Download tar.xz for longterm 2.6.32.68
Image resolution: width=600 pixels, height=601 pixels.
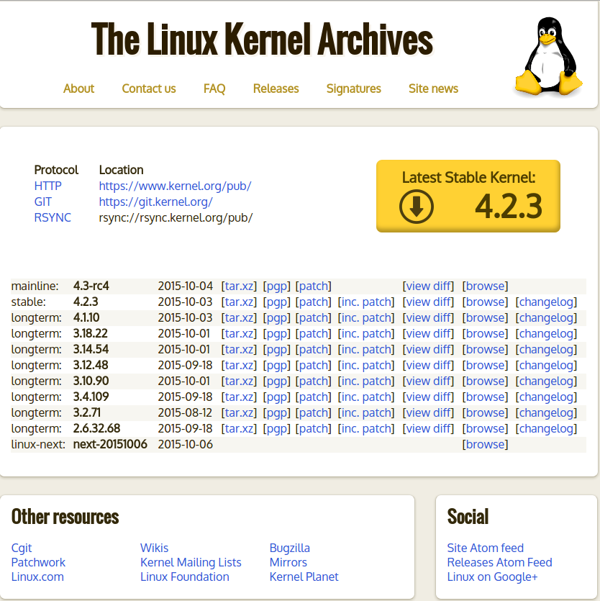pyautogui.click(x=239, y=428)
